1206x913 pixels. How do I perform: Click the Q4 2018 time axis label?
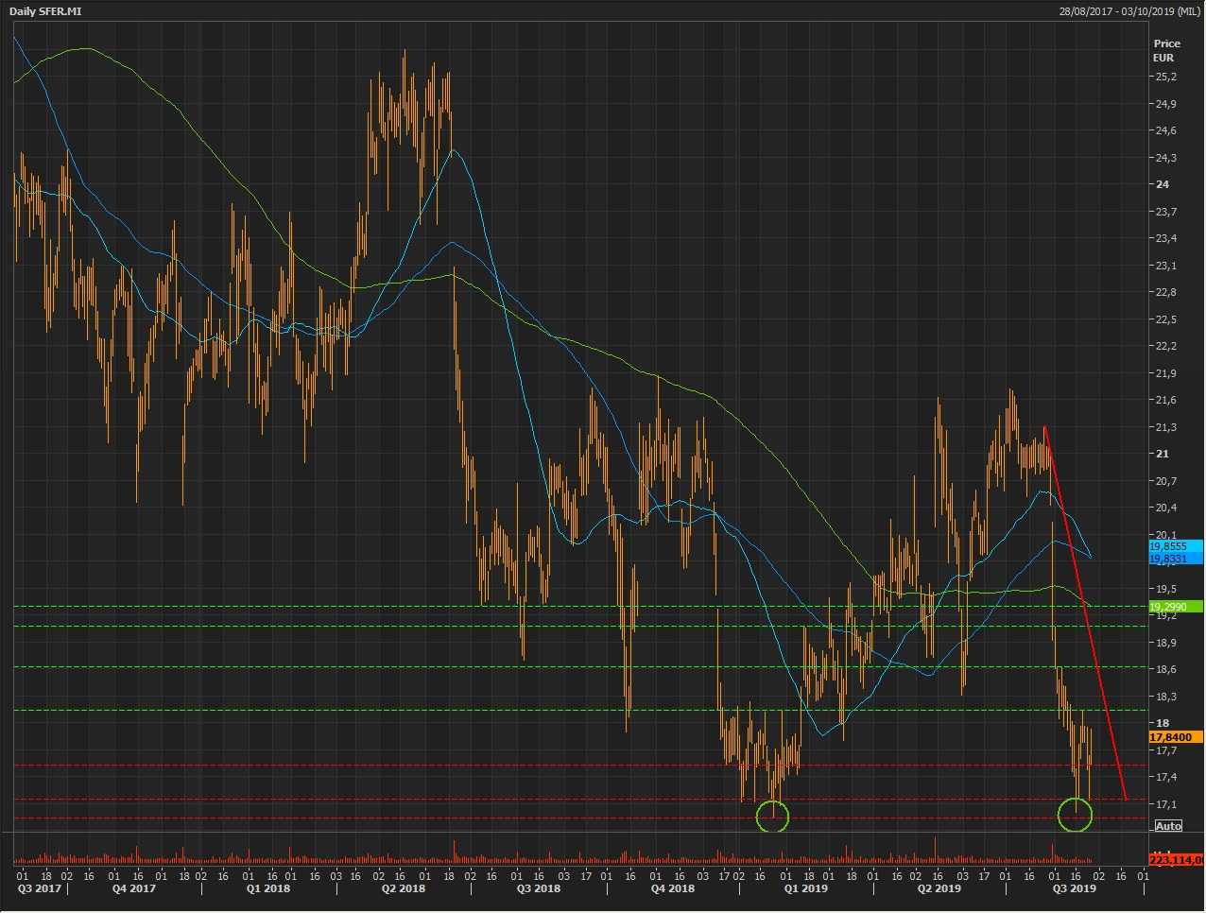click(671, 888)
